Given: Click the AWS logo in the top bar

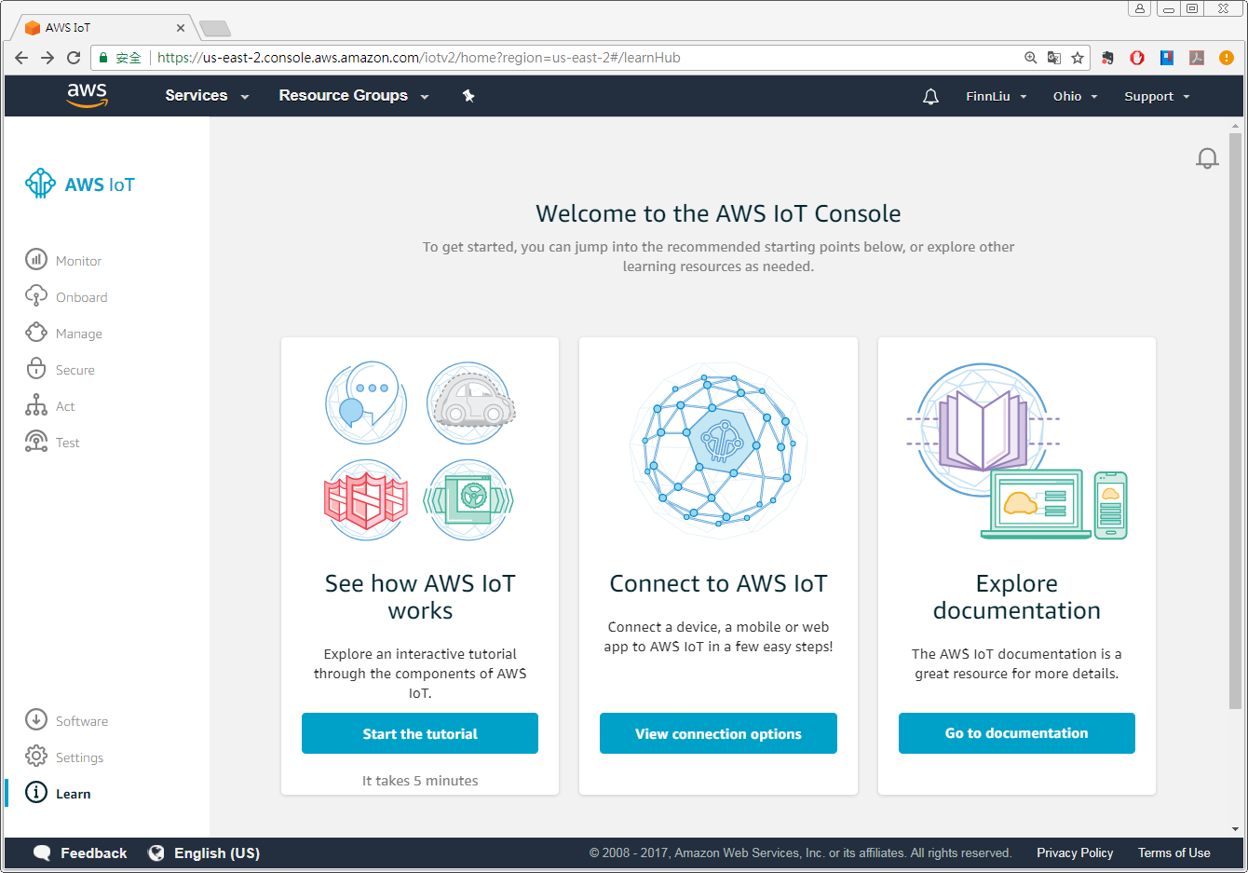Looking at the screenshot, I should pyautogui.click(x=88, y=95).
